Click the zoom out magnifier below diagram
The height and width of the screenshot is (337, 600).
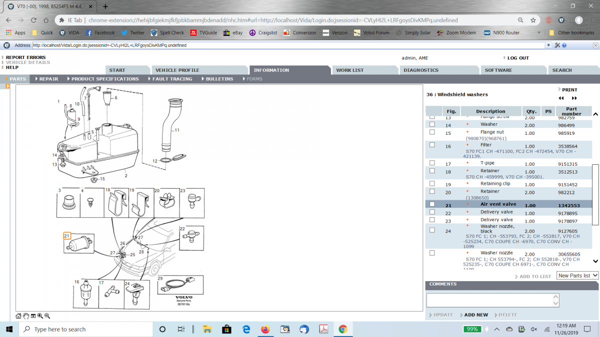click(47, 316)
